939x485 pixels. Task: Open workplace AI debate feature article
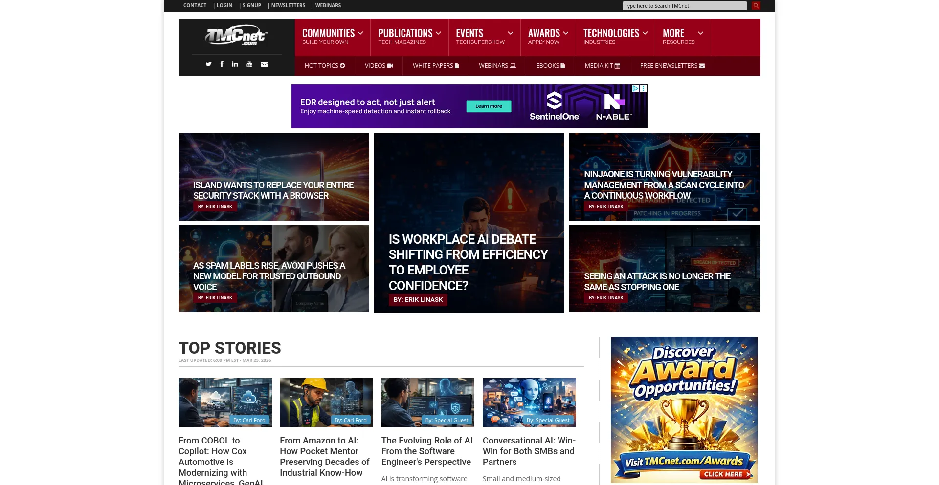pyautogui.click(x=469, y=223)
